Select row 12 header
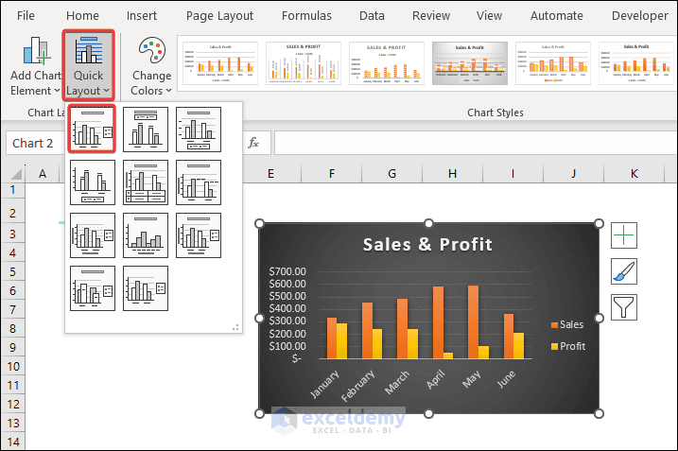 (x=13, y=405)
